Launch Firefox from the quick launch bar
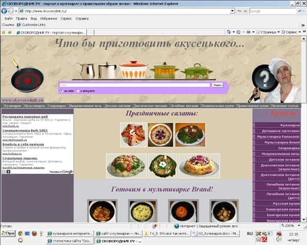 [x=34, y=233]
